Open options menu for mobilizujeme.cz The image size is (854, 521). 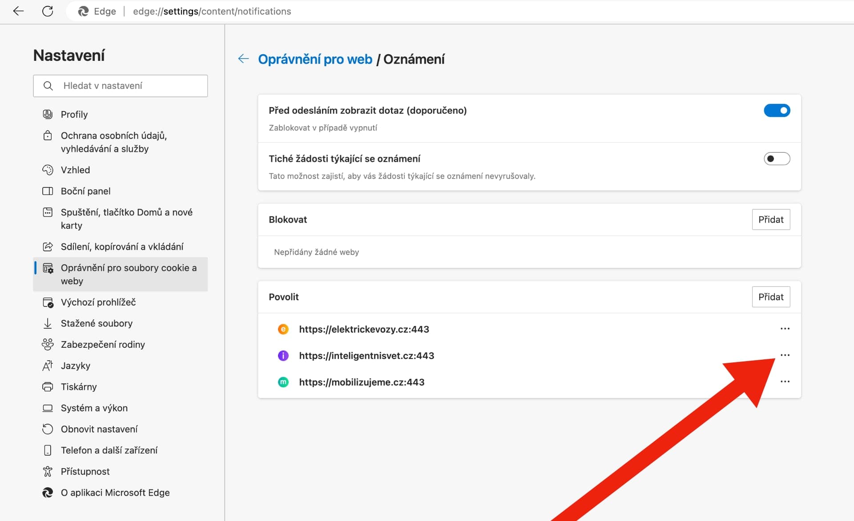(x=786, y=382)
